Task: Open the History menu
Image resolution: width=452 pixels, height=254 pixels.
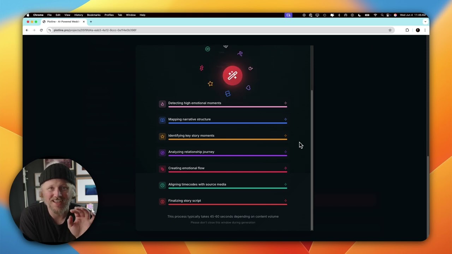Action: click(x=78, y=15)
